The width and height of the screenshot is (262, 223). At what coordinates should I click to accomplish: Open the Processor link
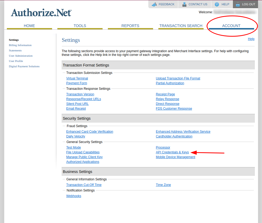point(163,148)
